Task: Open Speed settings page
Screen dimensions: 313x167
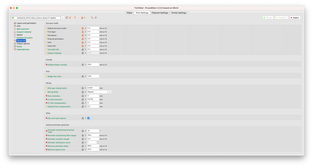Action: (20, 35)
